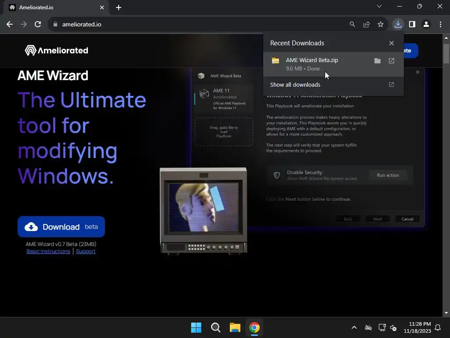Click the forward navigation arrow

24,25
